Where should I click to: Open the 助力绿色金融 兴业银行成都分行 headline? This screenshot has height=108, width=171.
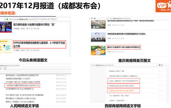[x=34, y=25]
